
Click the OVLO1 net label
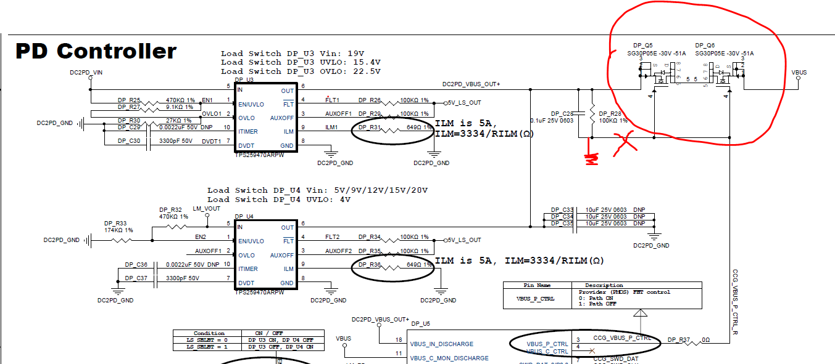(211, 114)
